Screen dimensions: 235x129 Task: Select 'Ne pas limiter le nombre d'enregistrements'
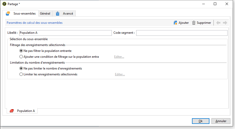21,68
